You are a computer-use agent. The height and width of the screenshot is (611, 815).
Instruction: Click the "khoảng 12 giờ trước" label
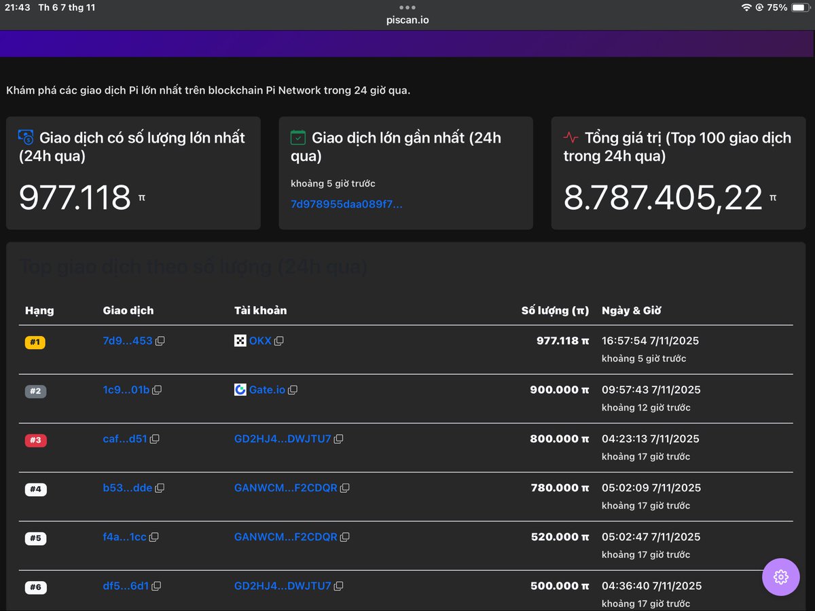[646, 408]
